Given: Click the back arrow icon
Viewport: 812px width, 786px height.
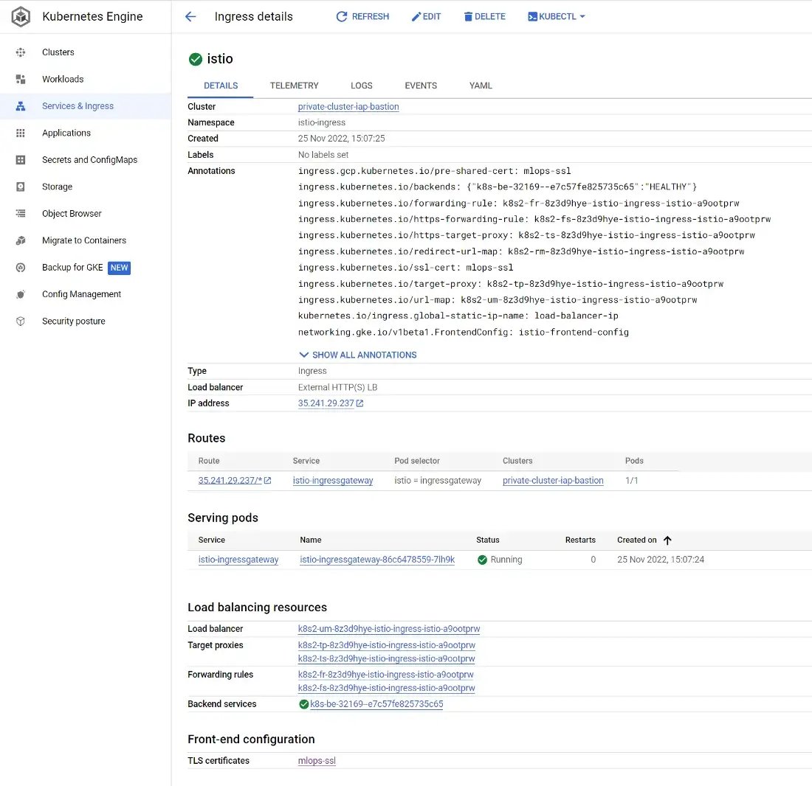Looking at the screenshot, I should pyautogui.click(x=190, y=16).
